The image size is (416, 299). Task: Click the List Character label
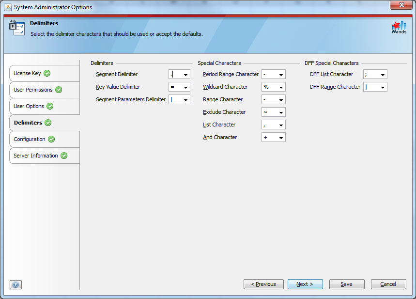219,125
